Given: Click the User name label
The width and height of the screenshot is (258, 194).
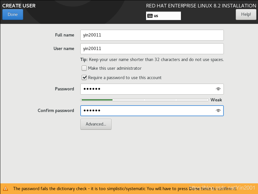Looking at the screenshot, I should point(64,49).
